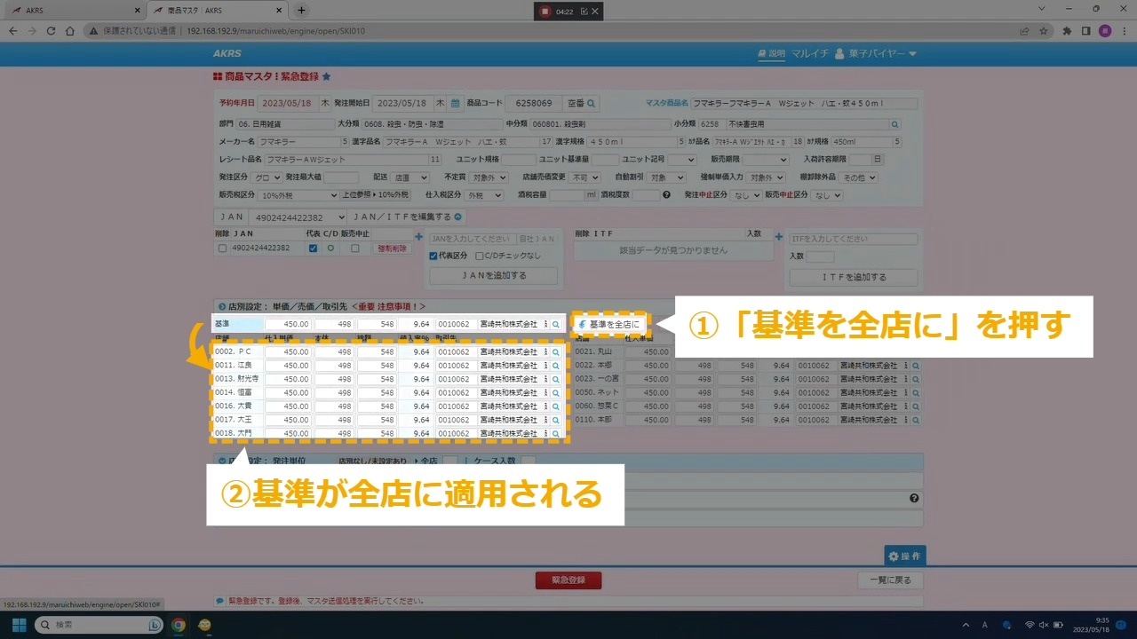Click the help question mark near 酒税度数

[666, 195]
